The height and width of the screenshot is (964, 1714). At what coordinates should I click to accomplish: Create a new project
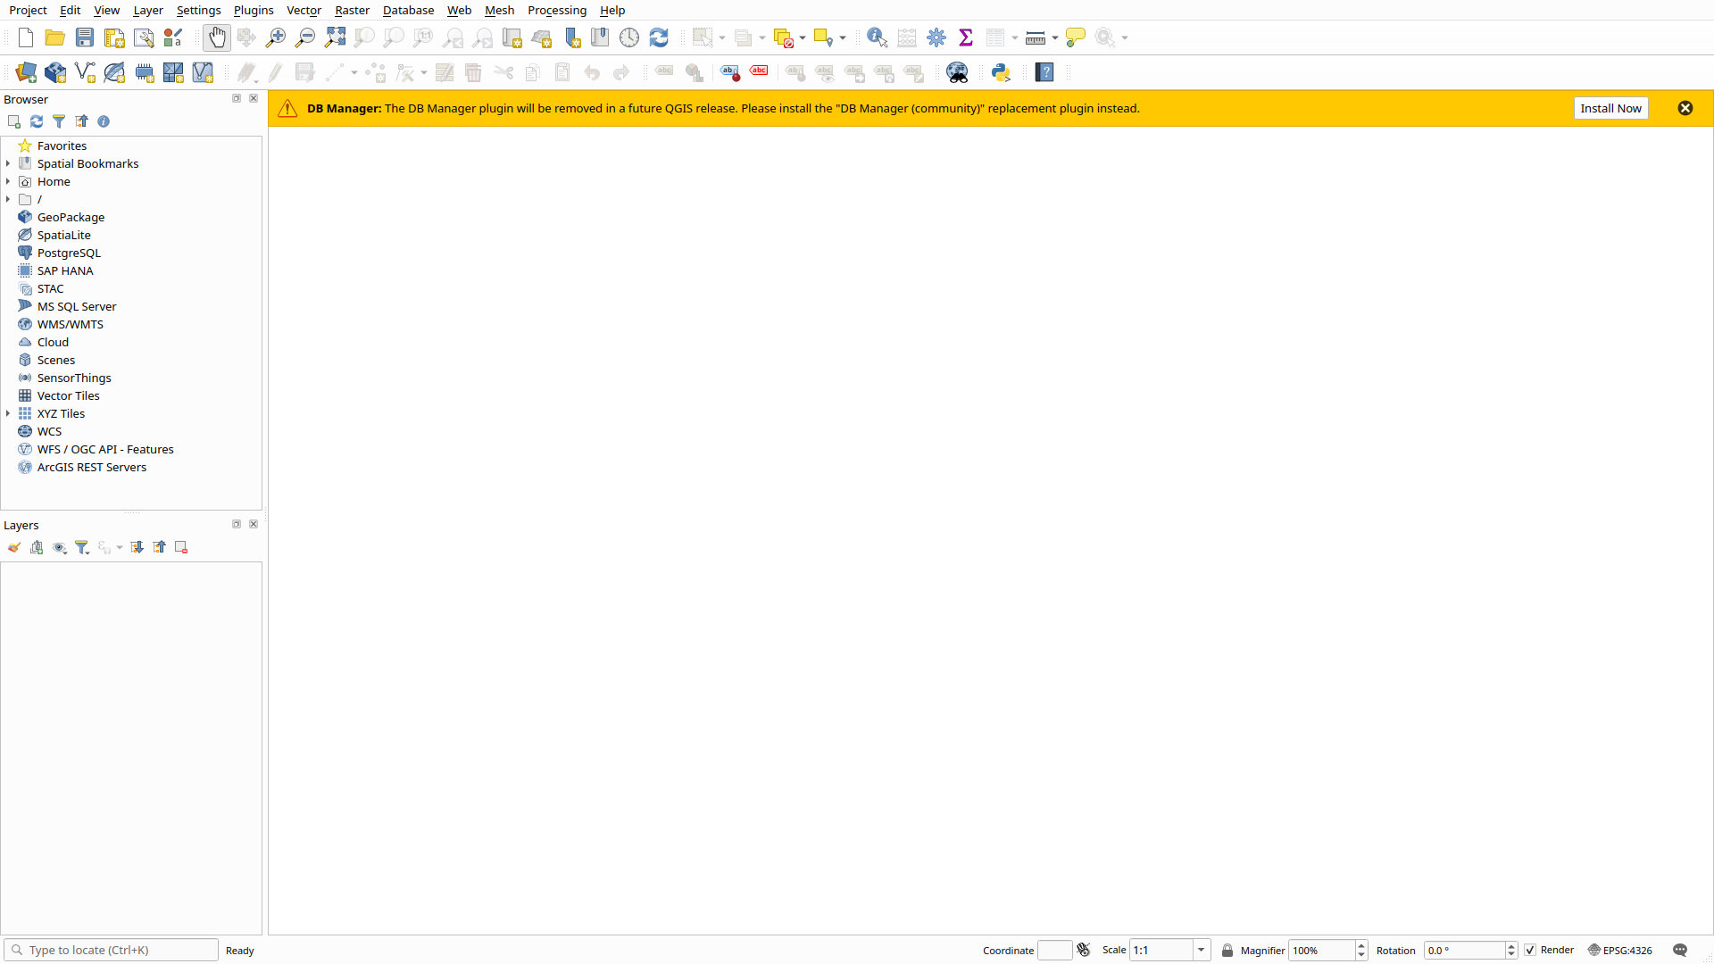[26, 37]
